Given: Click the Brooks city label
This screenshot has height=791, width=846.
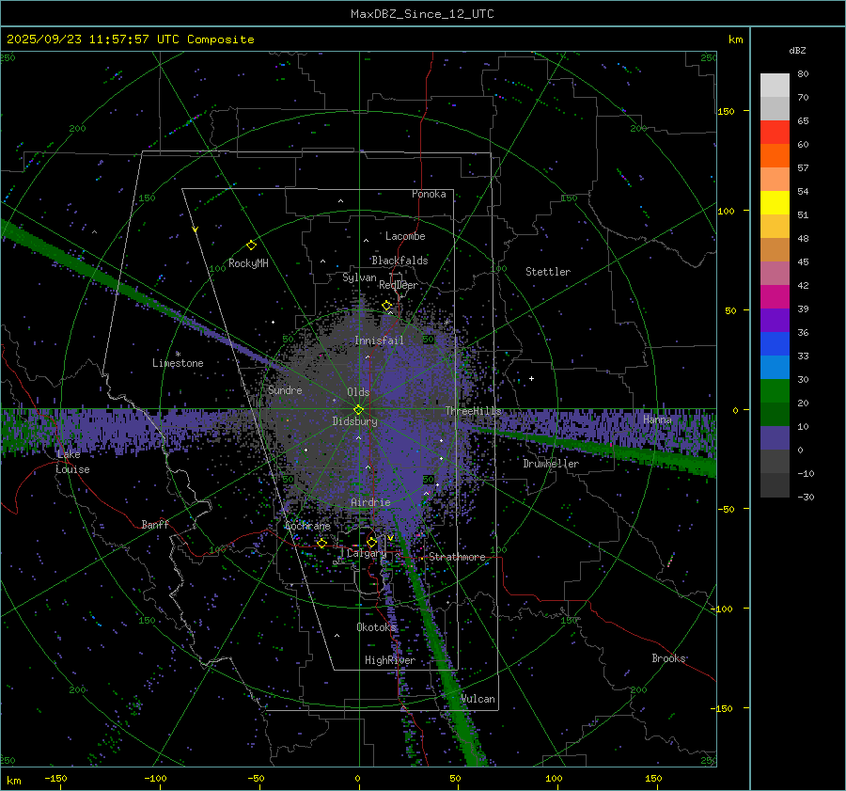Looking at the screenshot, I should [668, 658].
